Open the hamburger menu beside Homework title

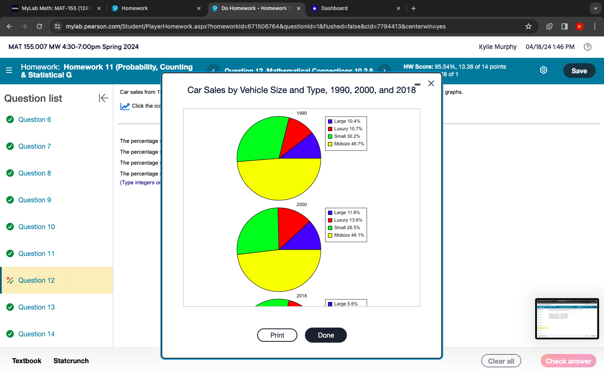pos(9,70)
